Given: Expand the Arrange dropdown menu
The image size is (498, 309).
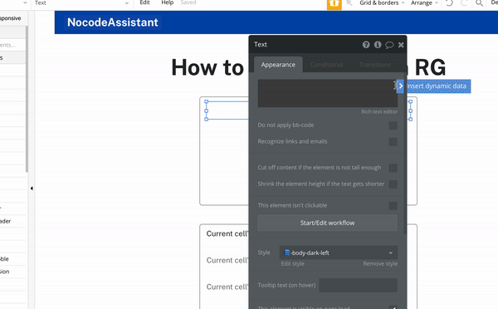Looking at the screenshot, I should click(x=424, y=2).
